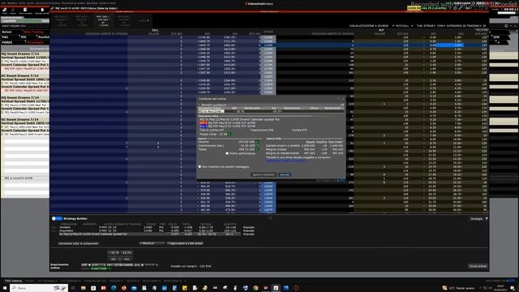
Task: Click the red circle recorder taskbar icon
Action: [296, 288]
